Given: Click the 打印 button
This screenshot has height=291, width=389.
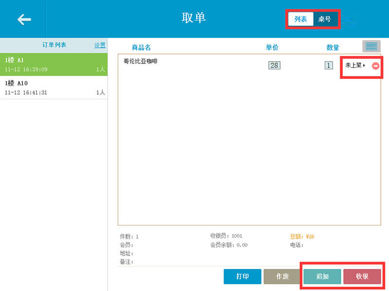Looking at the screenshot, I should point(242,276).
